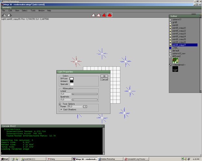The width and height of the screenshot is (202, 161).
Task: Click light bulb icon beside point9_copy14
Action: click(x=170, y=36)
